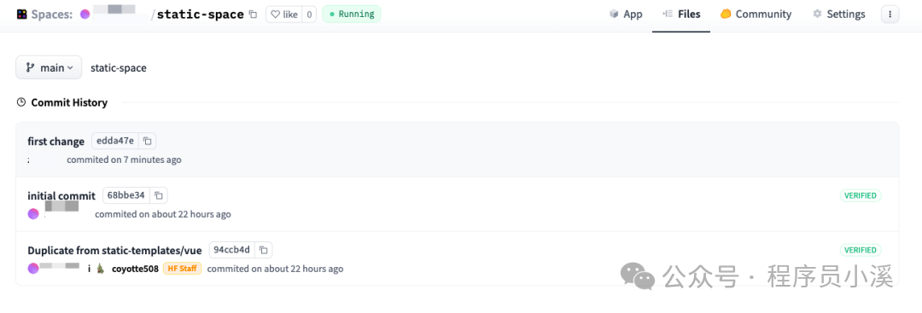Open the Duplicate from static-templates/vue commit
The height and width of the screenshot is (313, 922).
click(x=114, y=250)
